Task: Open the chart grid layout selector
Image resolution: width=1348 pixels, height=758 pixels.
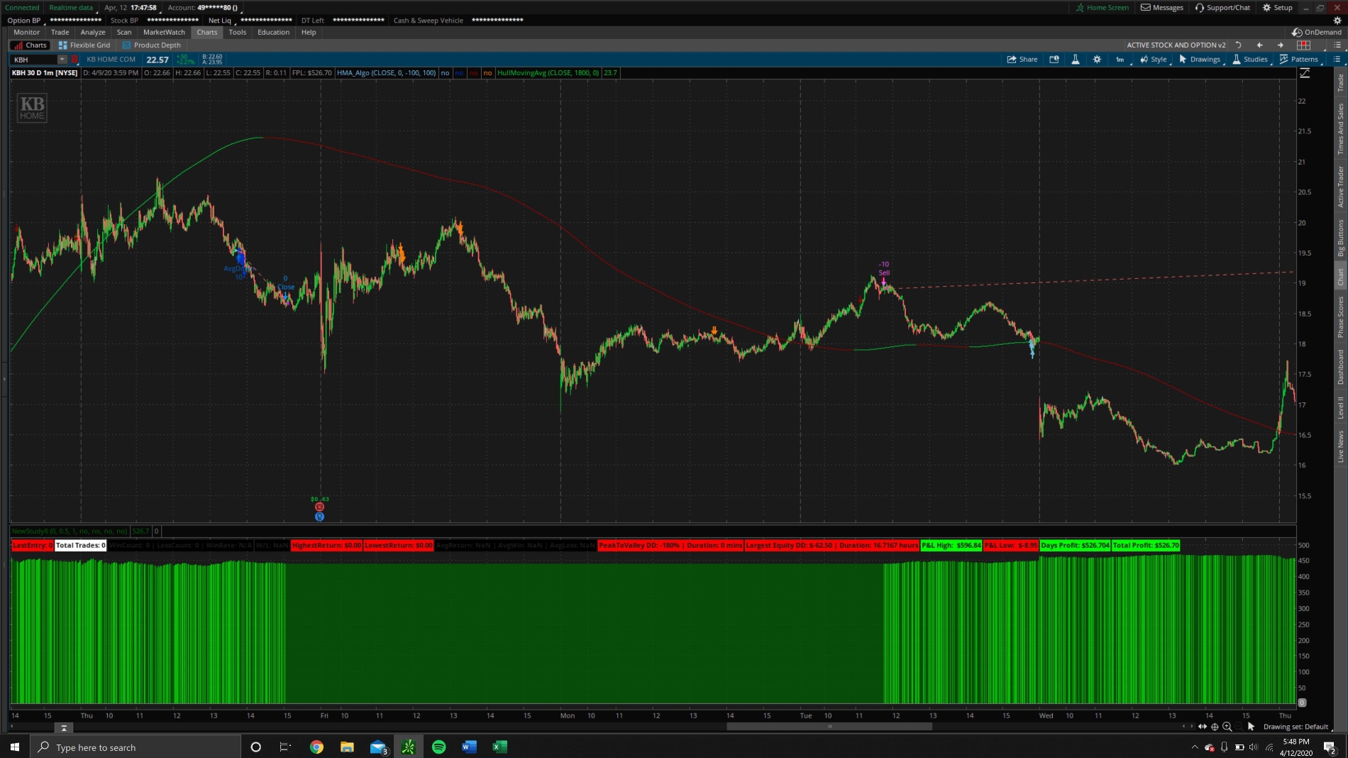Action: 1304,45
